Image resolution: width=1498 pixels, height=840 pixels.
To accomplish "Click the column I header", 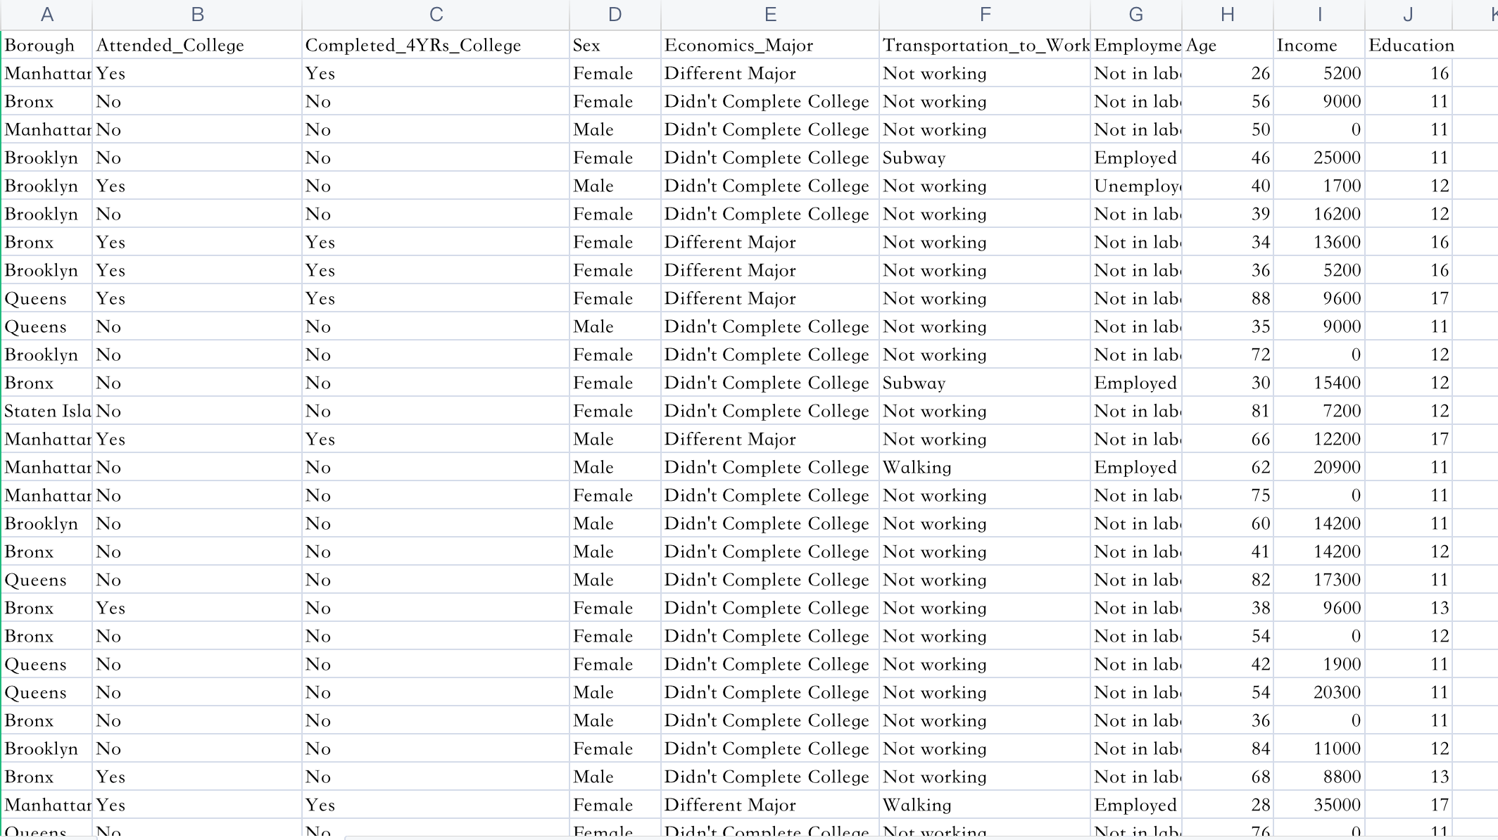I will click(1319, 14).
